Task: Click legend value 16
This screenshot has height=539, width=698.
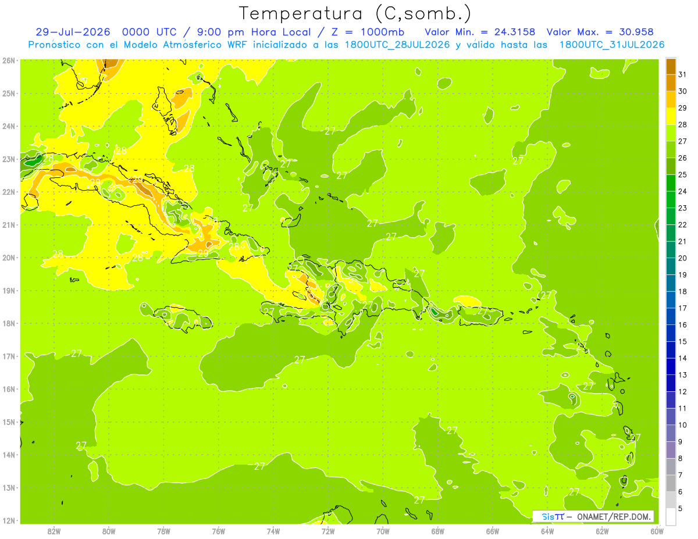Action: point(682,325)
